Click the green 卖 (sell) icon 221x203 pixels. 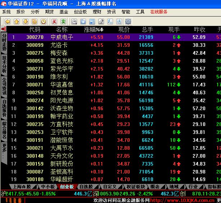(63, 22)
